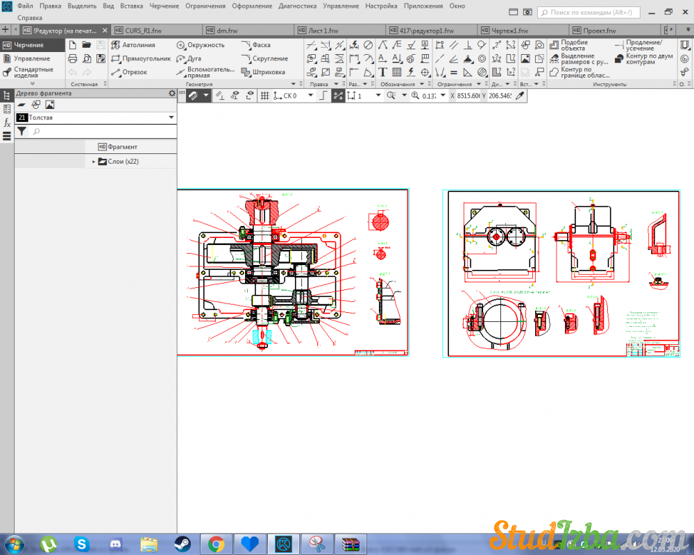Toggle the magnet snapping button

coord(192,96)
